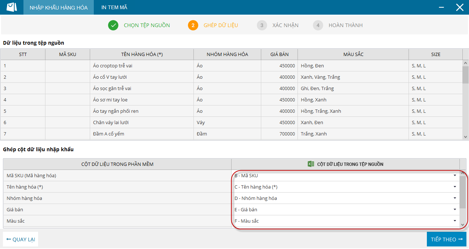Switch to the In Tem Mã tab

point(114,7)
